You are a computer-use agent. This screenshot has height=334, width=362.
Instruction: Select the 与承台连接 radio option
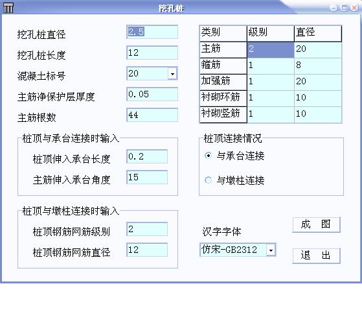click(x=209, y=156)
